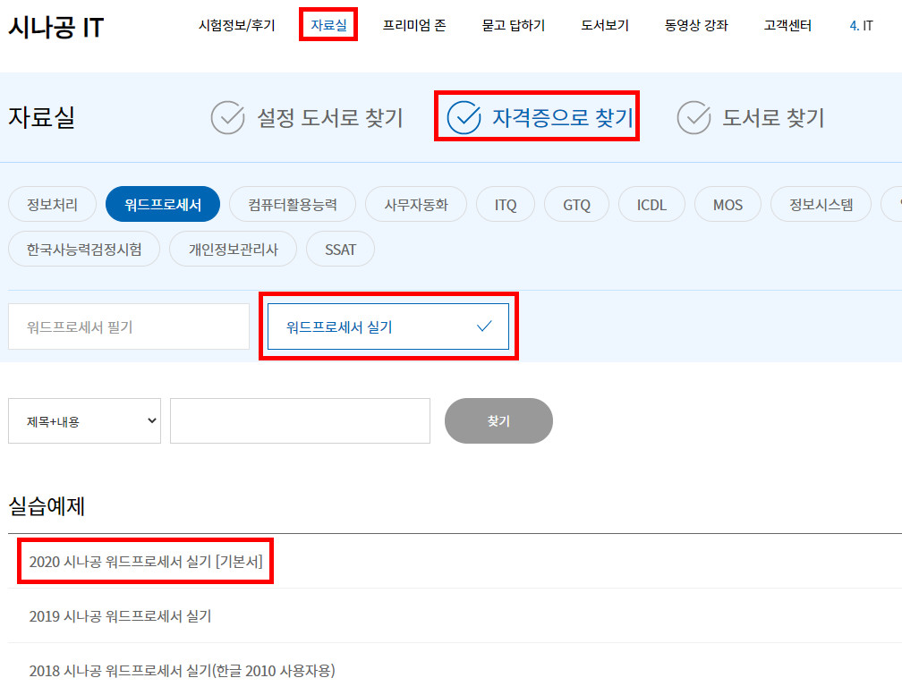902x695 pixels.
Task: Open the 제목+내용 search dropdown
Action: [x=84, y=420]
